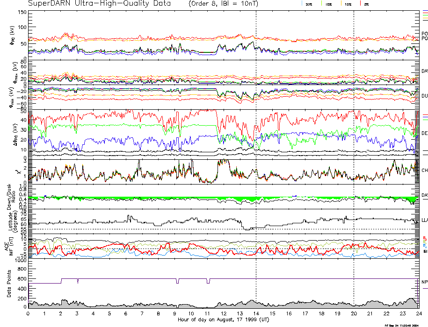
Task: Click the LLA label right of latitude panel
Action: (424, 220)
